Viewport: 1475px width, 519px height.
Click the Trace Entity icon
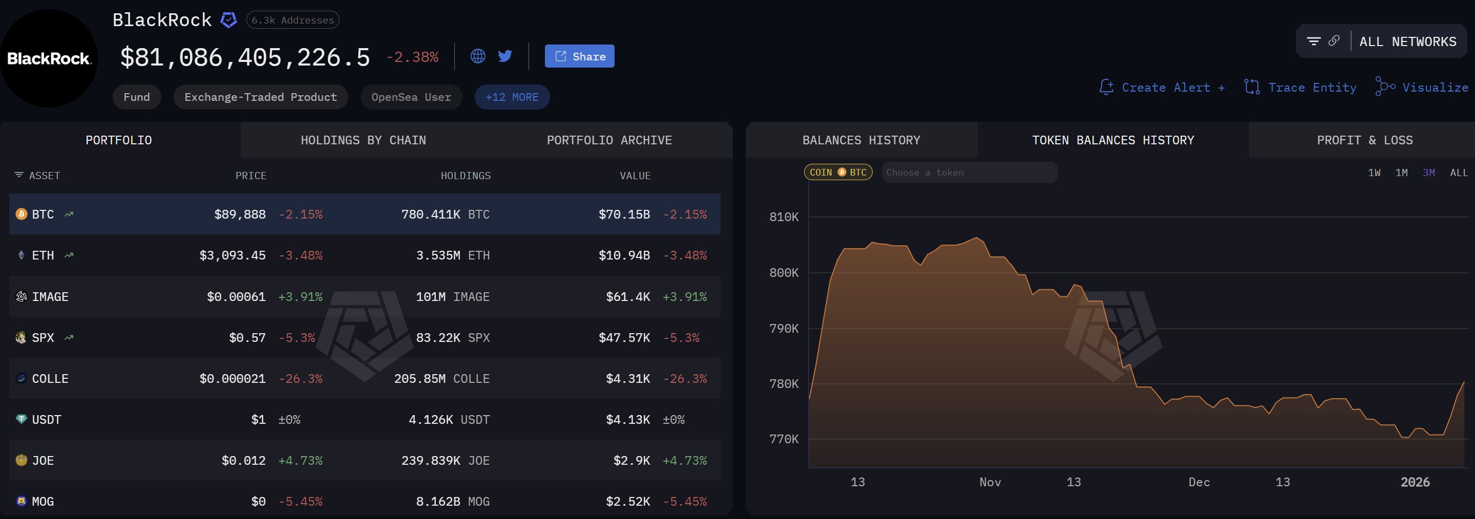click(x=1252, y=86)
